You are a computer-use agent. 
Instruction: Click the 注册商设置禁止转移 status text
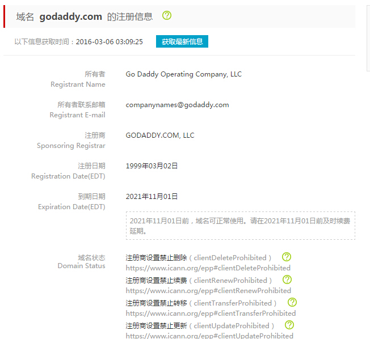coord(156,303)
